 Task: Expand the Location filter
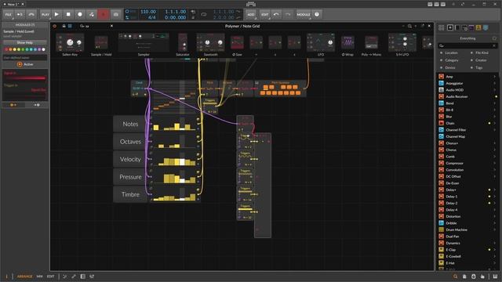tap(451, 52)
